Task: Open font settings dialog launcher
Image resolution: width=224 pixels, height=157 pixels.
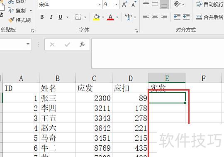Action: [x=136, y=31]
